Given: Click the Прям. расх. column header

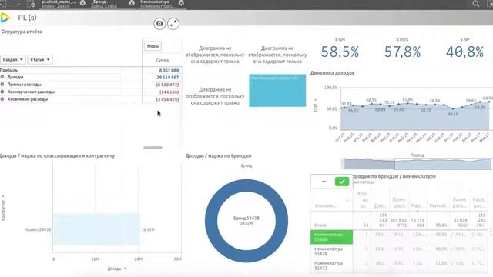Looking at the screenshot, I should click(x=399, y=202).
